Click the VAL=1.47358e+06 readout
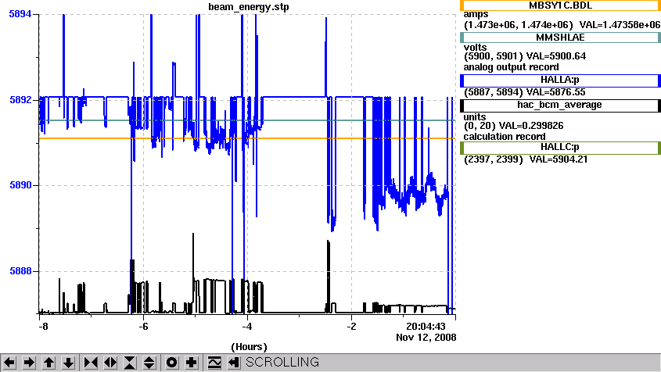Screen dimensions: 661x372 click(x=620, y=25)
